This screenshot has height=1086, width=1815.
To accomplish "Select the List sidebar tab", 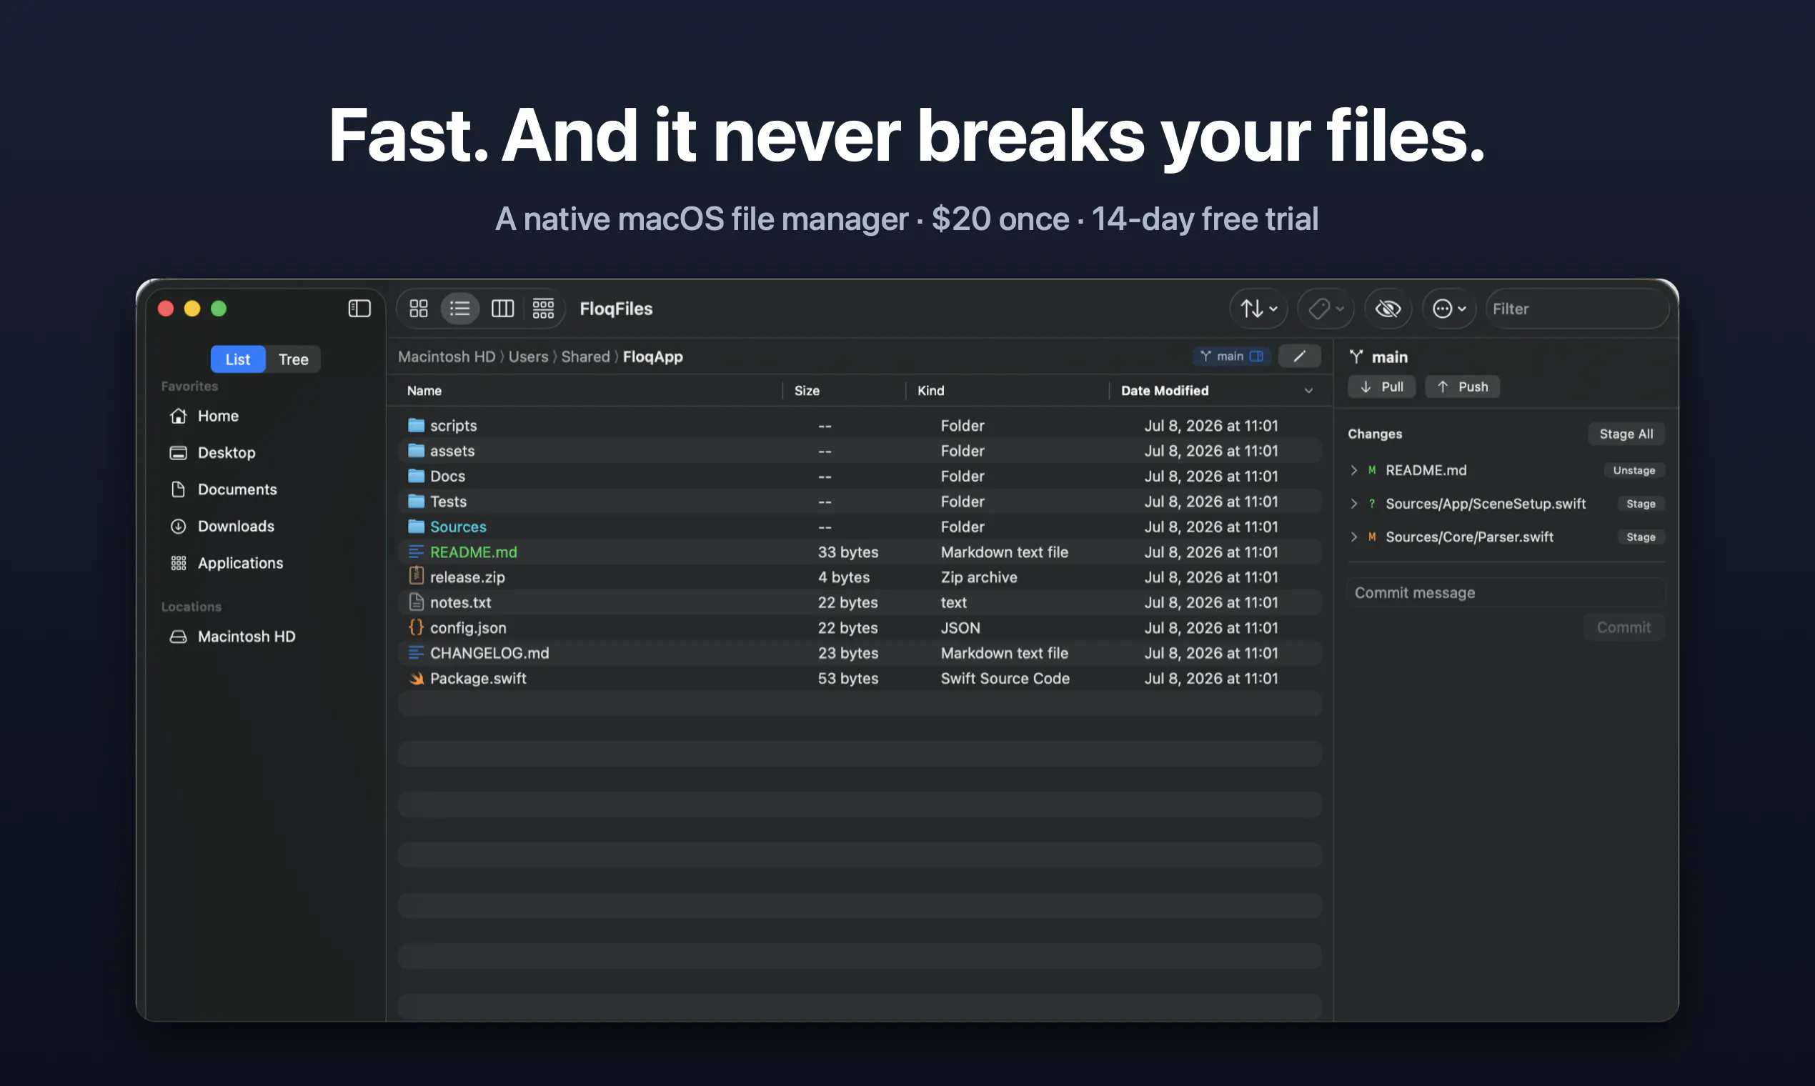I will click(x=238, y=359).
